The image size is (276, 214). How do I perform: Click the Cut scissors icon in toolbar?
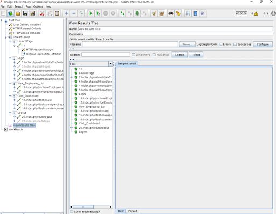[42, 13]
